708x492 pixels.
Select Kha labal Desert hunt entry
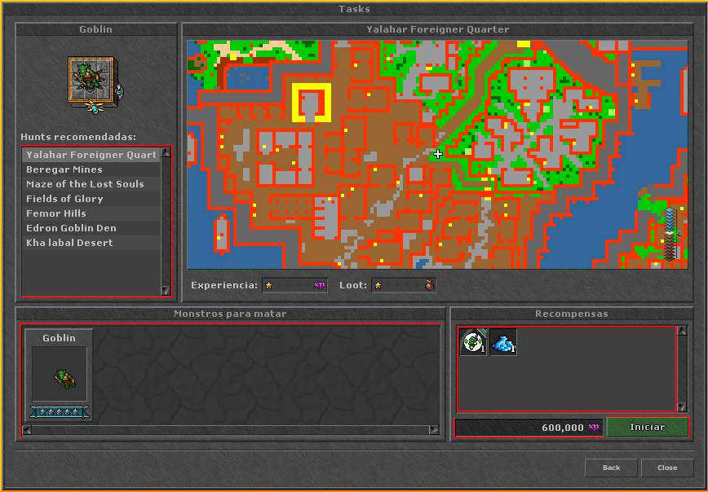tap(91, 243)
